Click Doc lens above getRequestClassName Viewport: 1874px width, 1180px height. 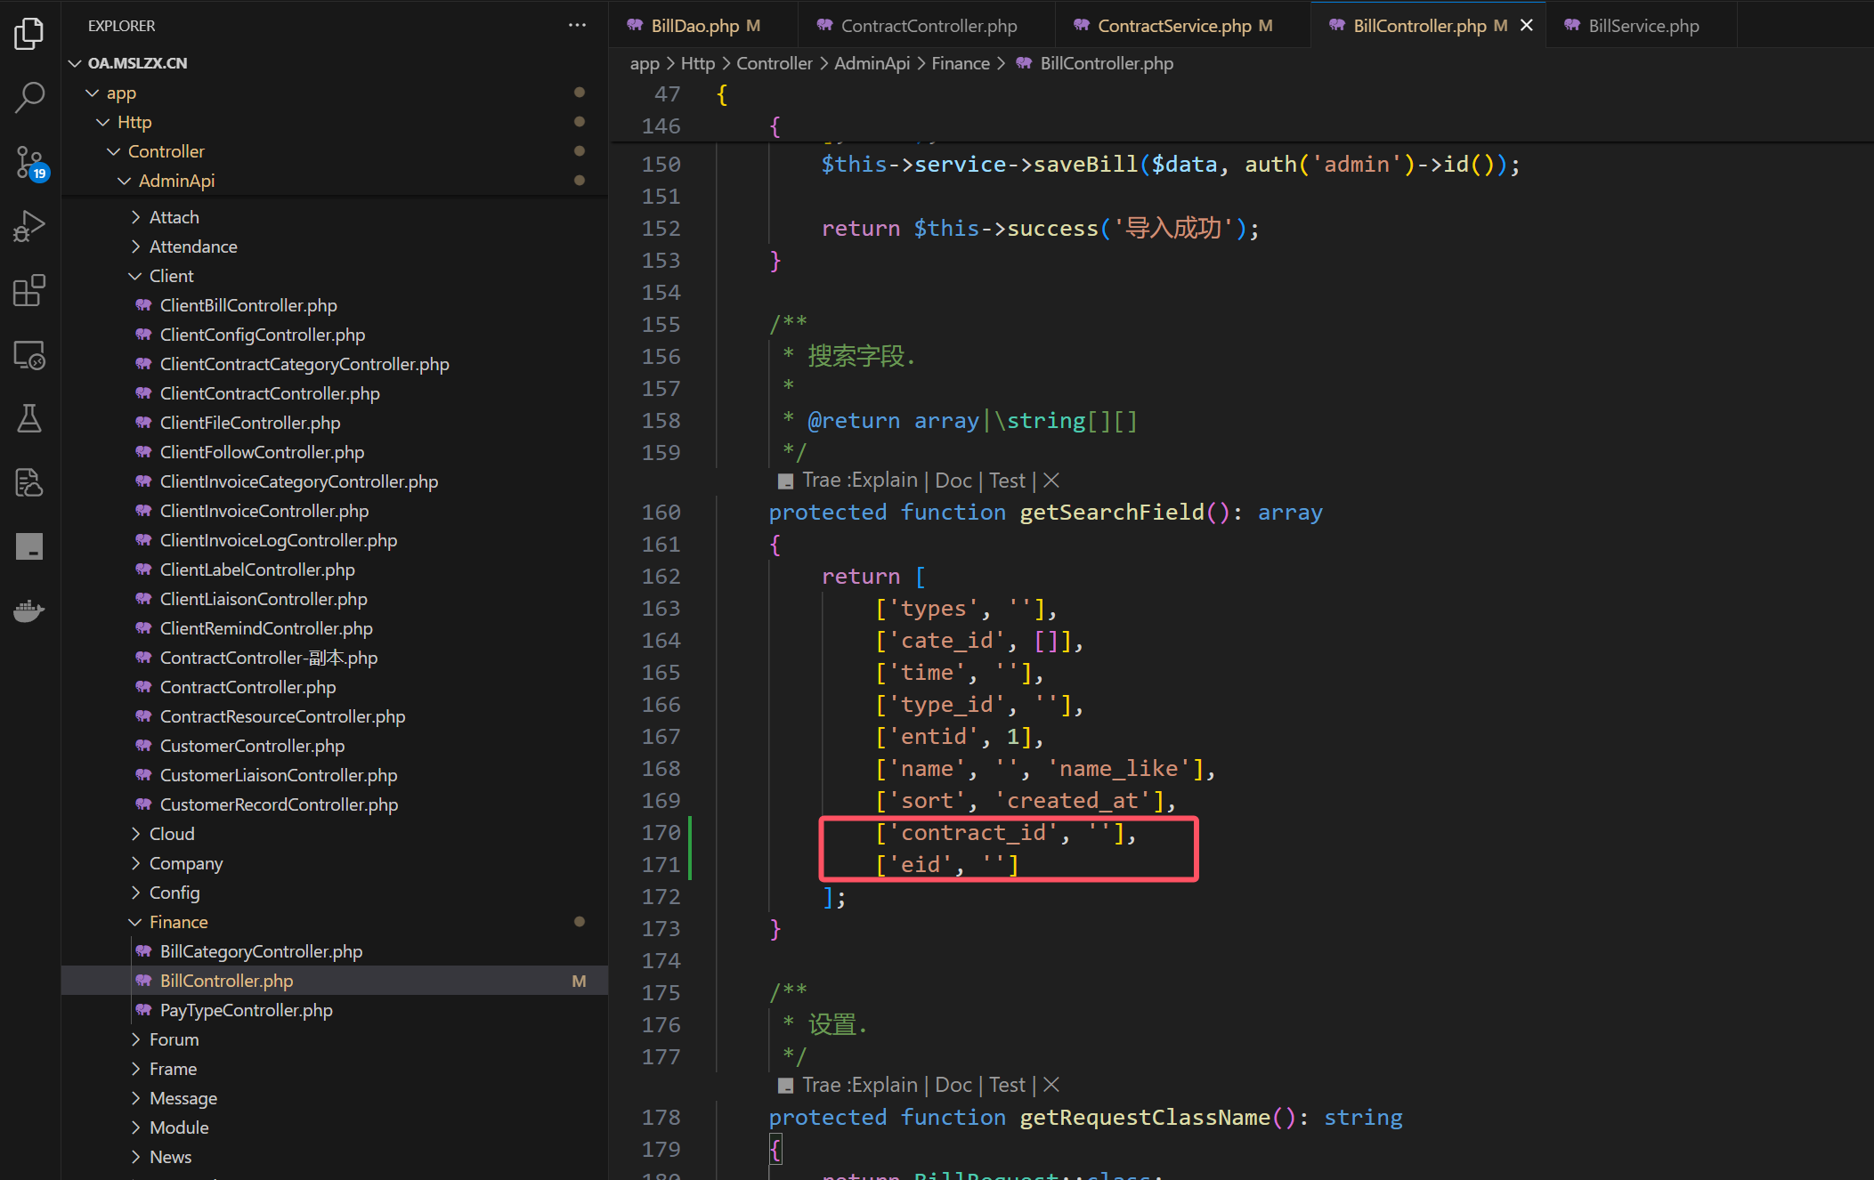click(953, 1085)
